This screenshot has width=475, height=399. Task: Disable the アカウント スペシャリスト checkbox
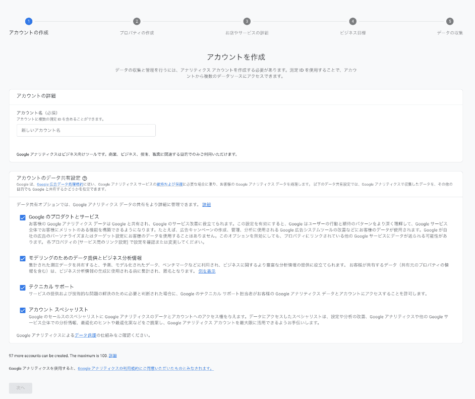coord(22,310)
